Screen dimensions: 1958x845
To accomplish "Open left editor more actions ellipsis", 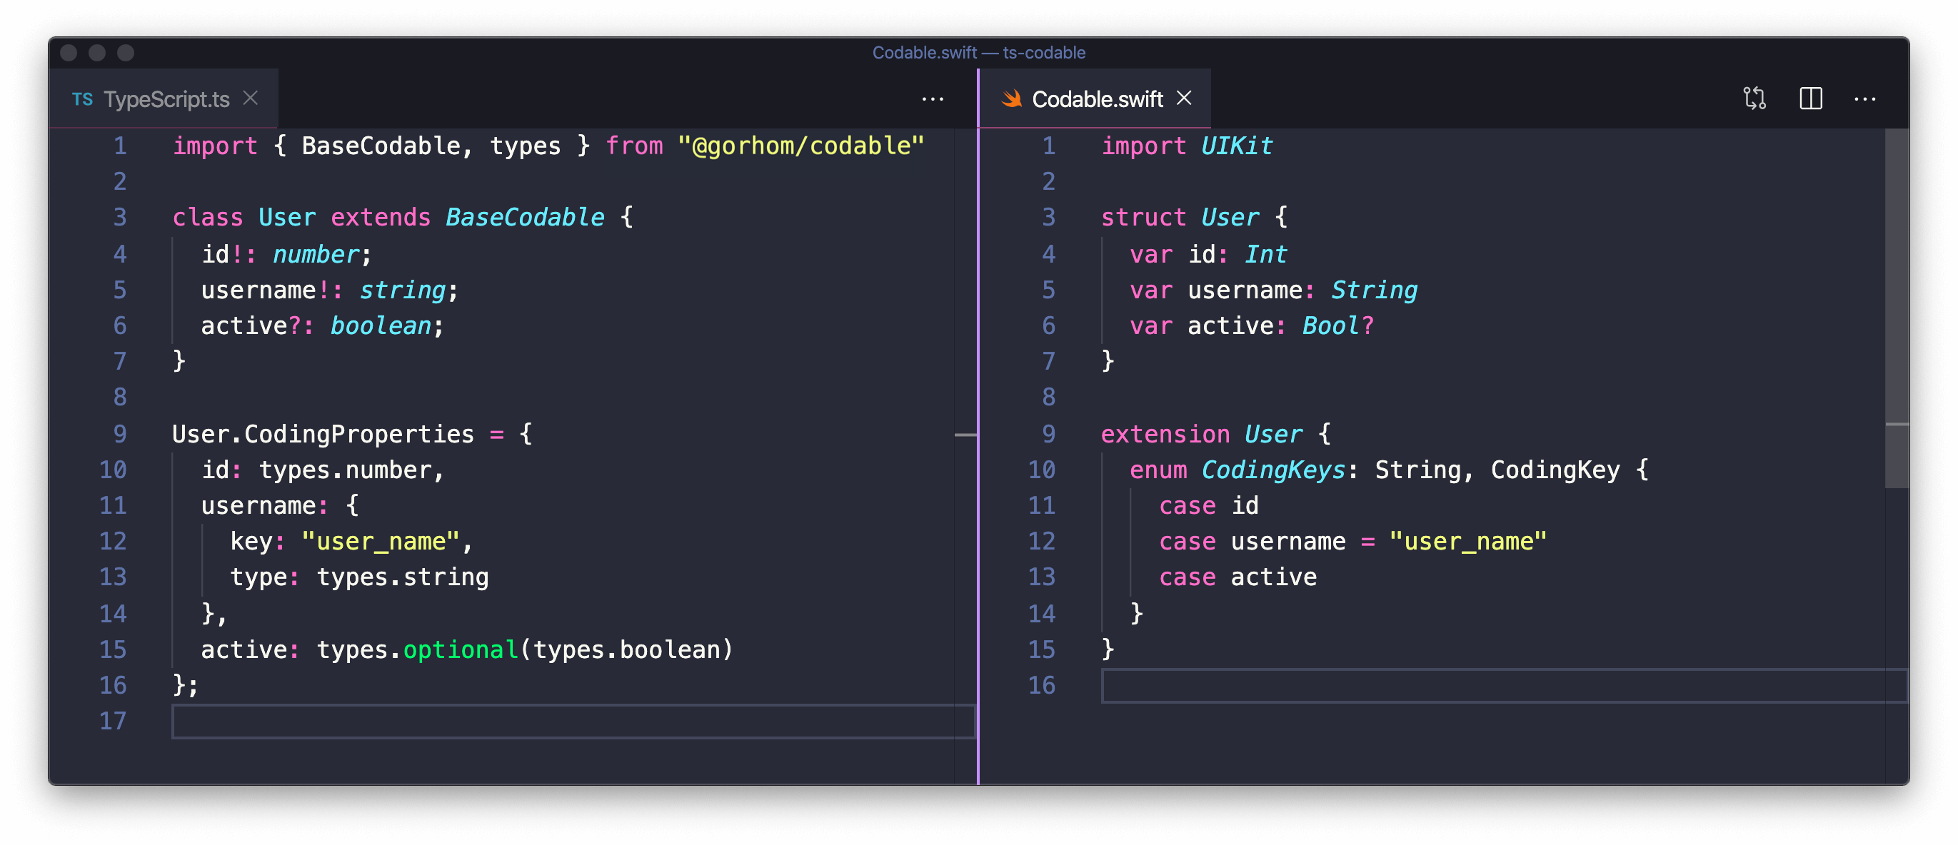I will [932, 99].
